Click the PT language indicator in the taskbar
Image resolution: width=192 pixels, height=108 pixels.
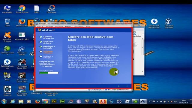point(150,101)
